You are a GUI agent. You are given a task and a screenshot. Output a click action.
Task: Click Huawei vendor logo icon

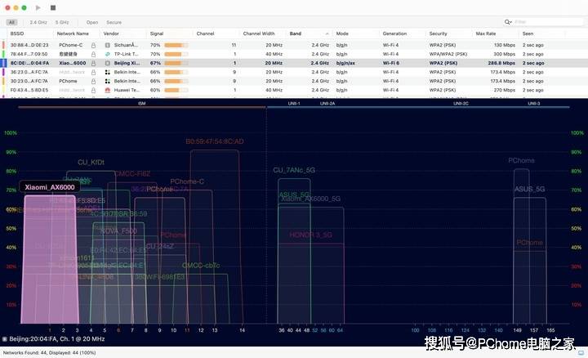(108, 90)
